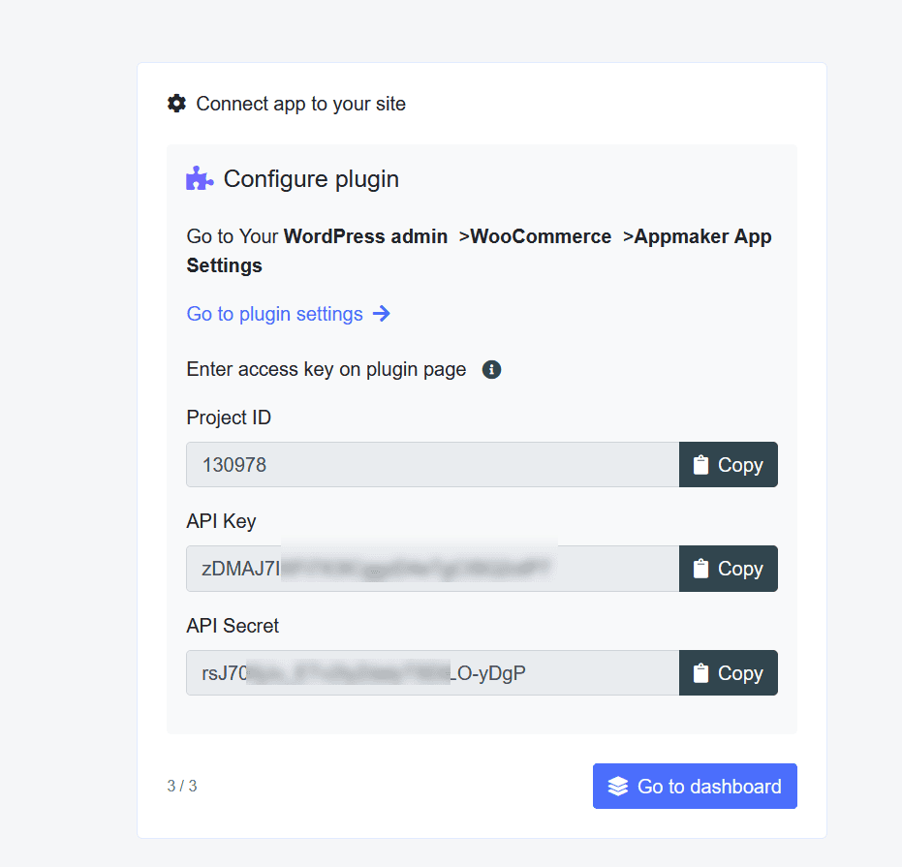Screen dimensions: 902x867
Task: Click the arrow icon after plugin settings link
Action: tap(382, 314)
